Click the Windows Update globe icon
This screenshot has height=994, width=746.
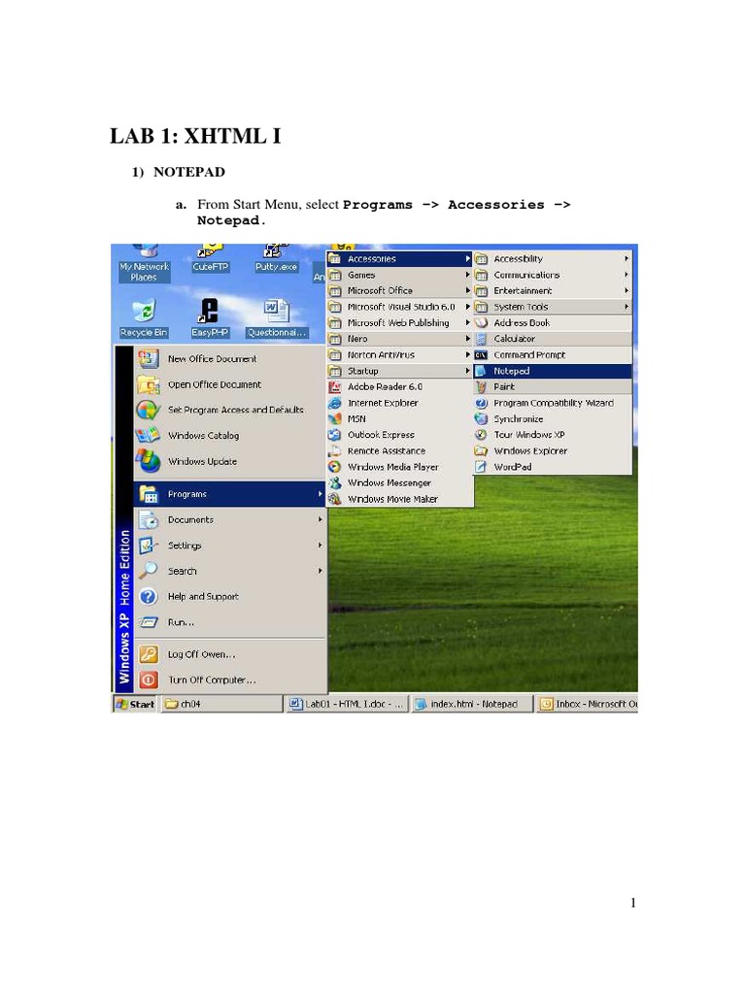coord(149,461)
